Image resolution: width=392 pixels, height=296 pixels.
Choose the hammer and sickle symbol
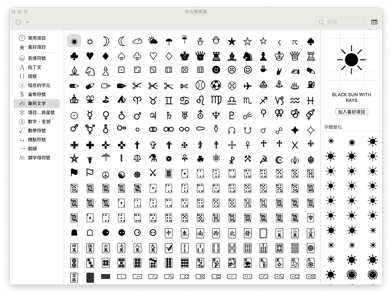pos(263,159)
